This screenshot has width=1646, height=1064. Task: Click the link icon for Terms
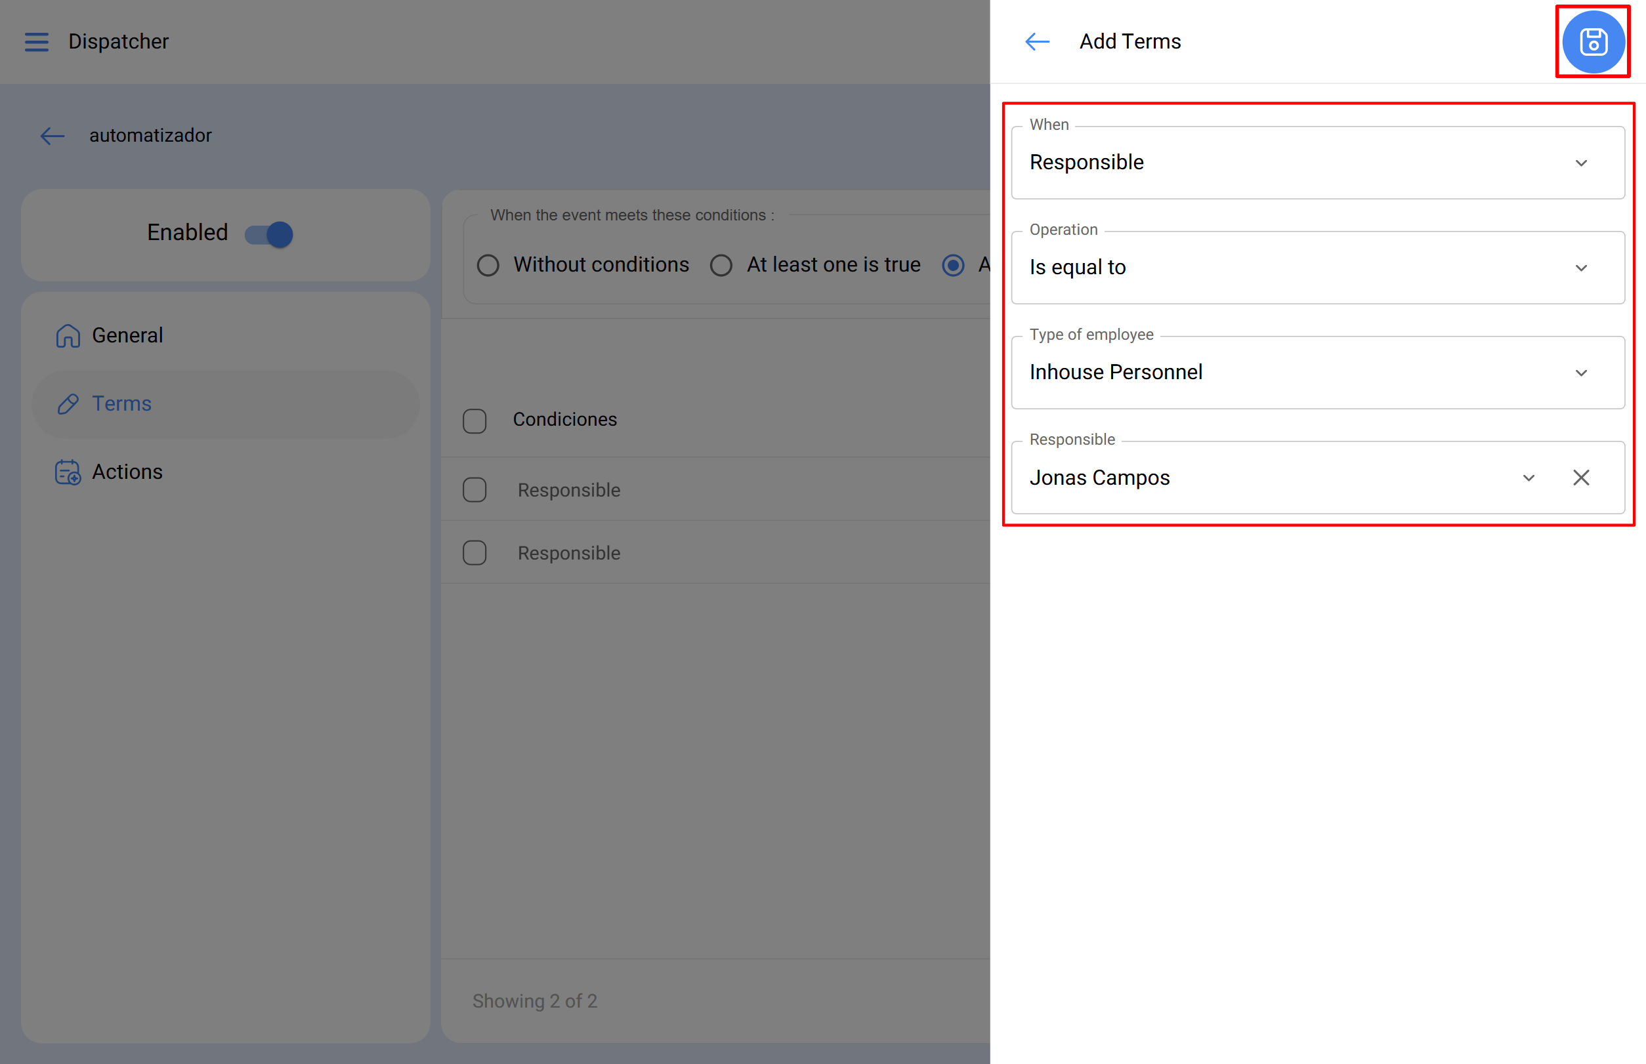(x=68, y=404)
